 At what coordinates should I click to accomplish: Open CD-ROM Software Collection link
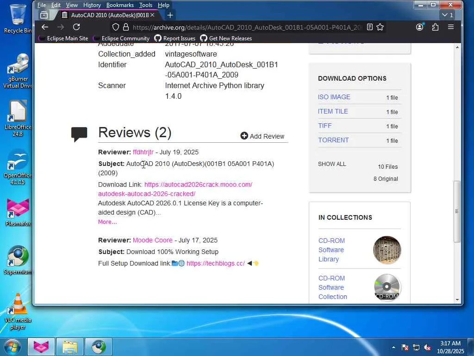(332, 287)
